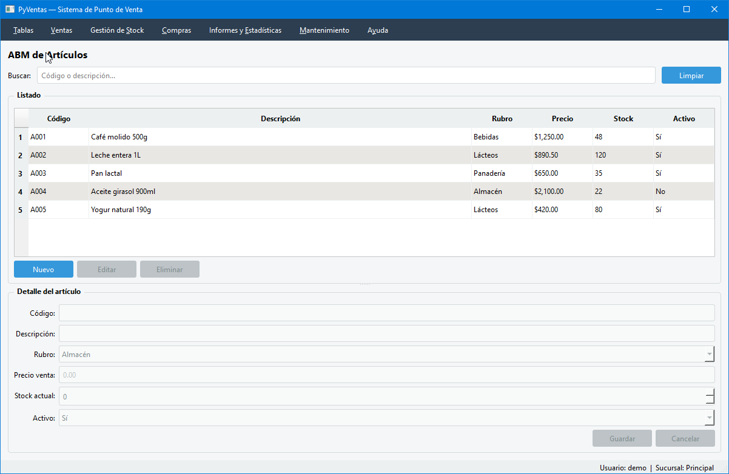Open the Mantenimiento menu

click(x=324, y=30)
